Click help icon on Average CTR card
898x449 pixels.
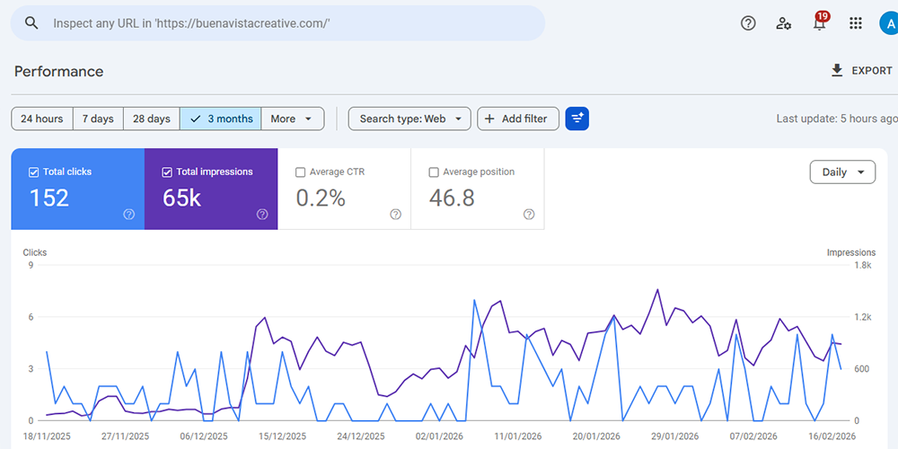[396, 214]
